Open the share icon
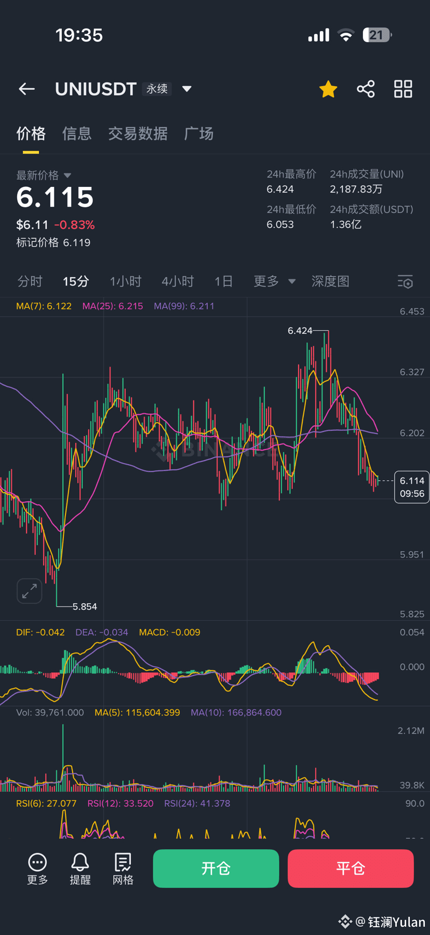Viewport: 430px width, 935px height. pos(366,89)
